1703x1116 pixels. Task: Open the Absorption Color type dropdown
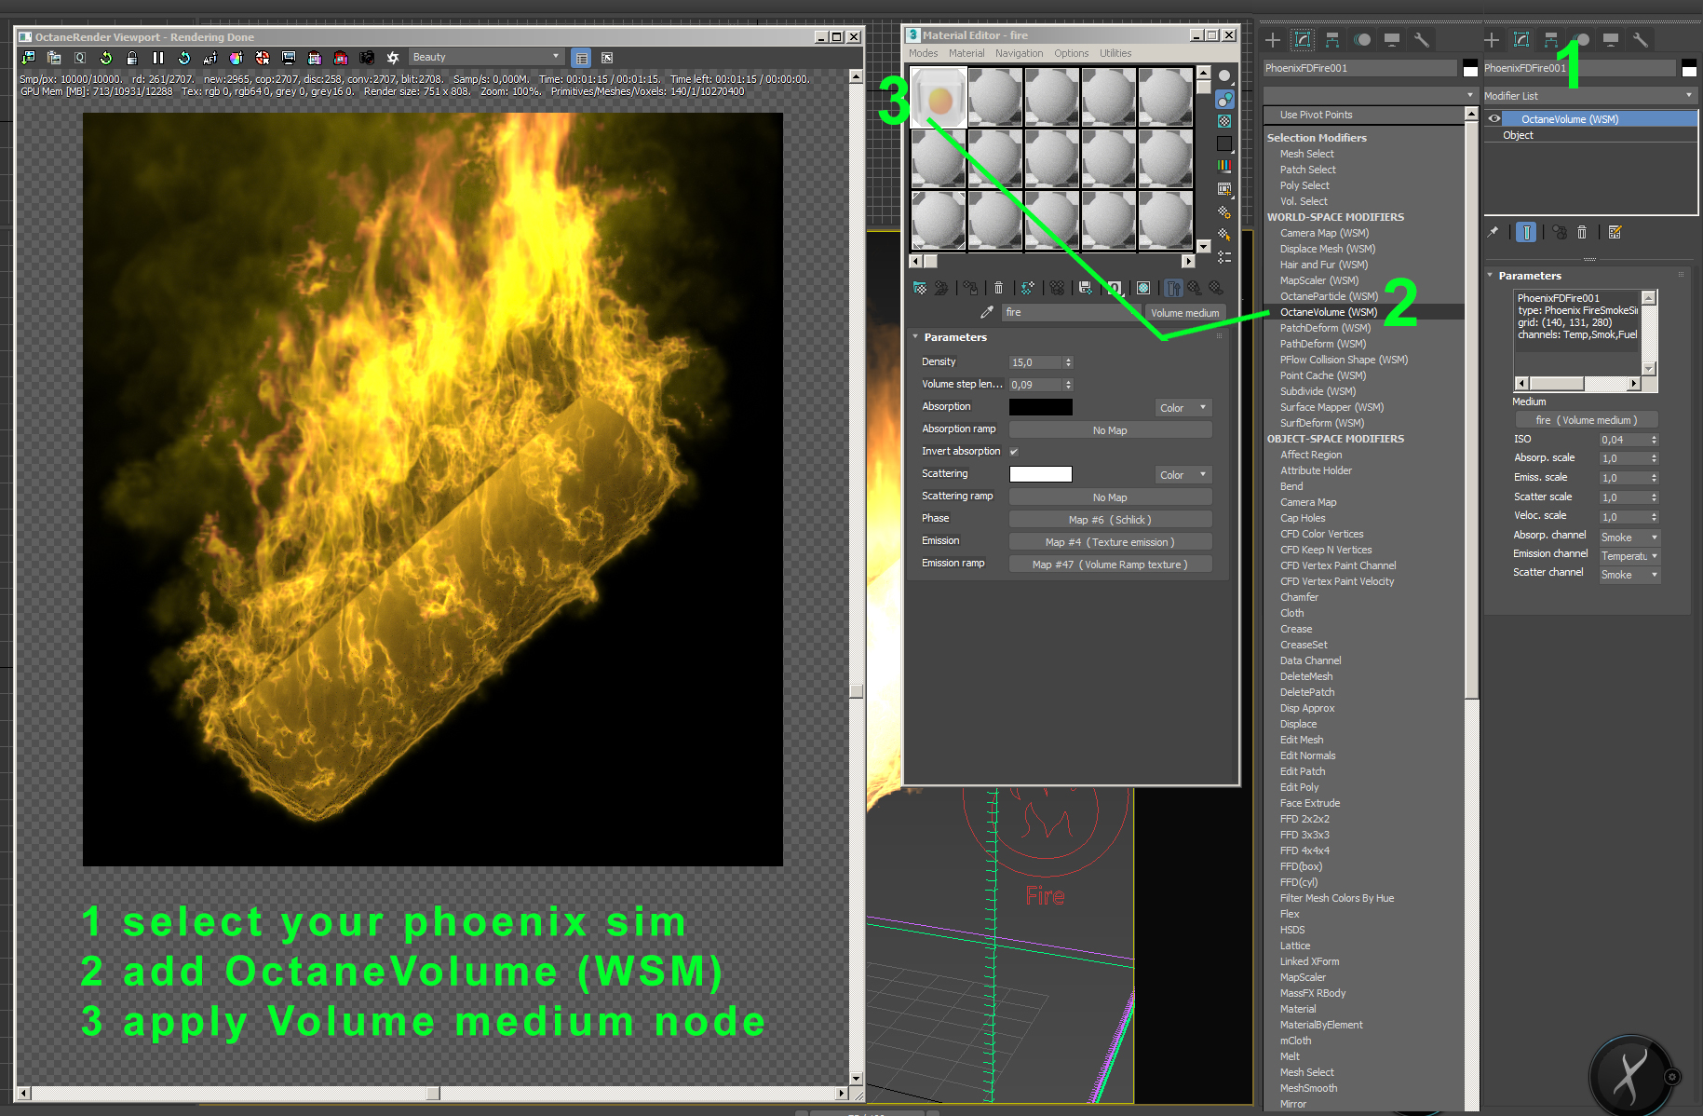[x=1183, y=408]
